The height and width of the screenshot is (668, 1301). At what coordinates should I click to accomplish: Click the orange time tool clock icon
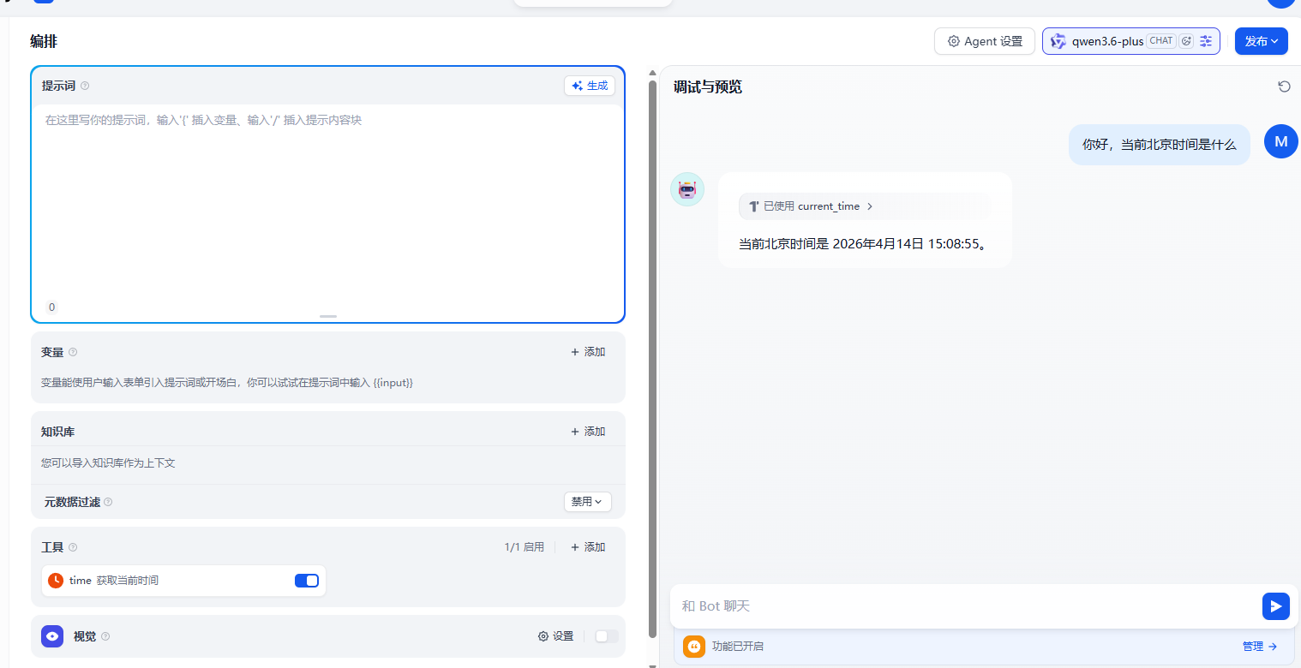click(56, 581)
